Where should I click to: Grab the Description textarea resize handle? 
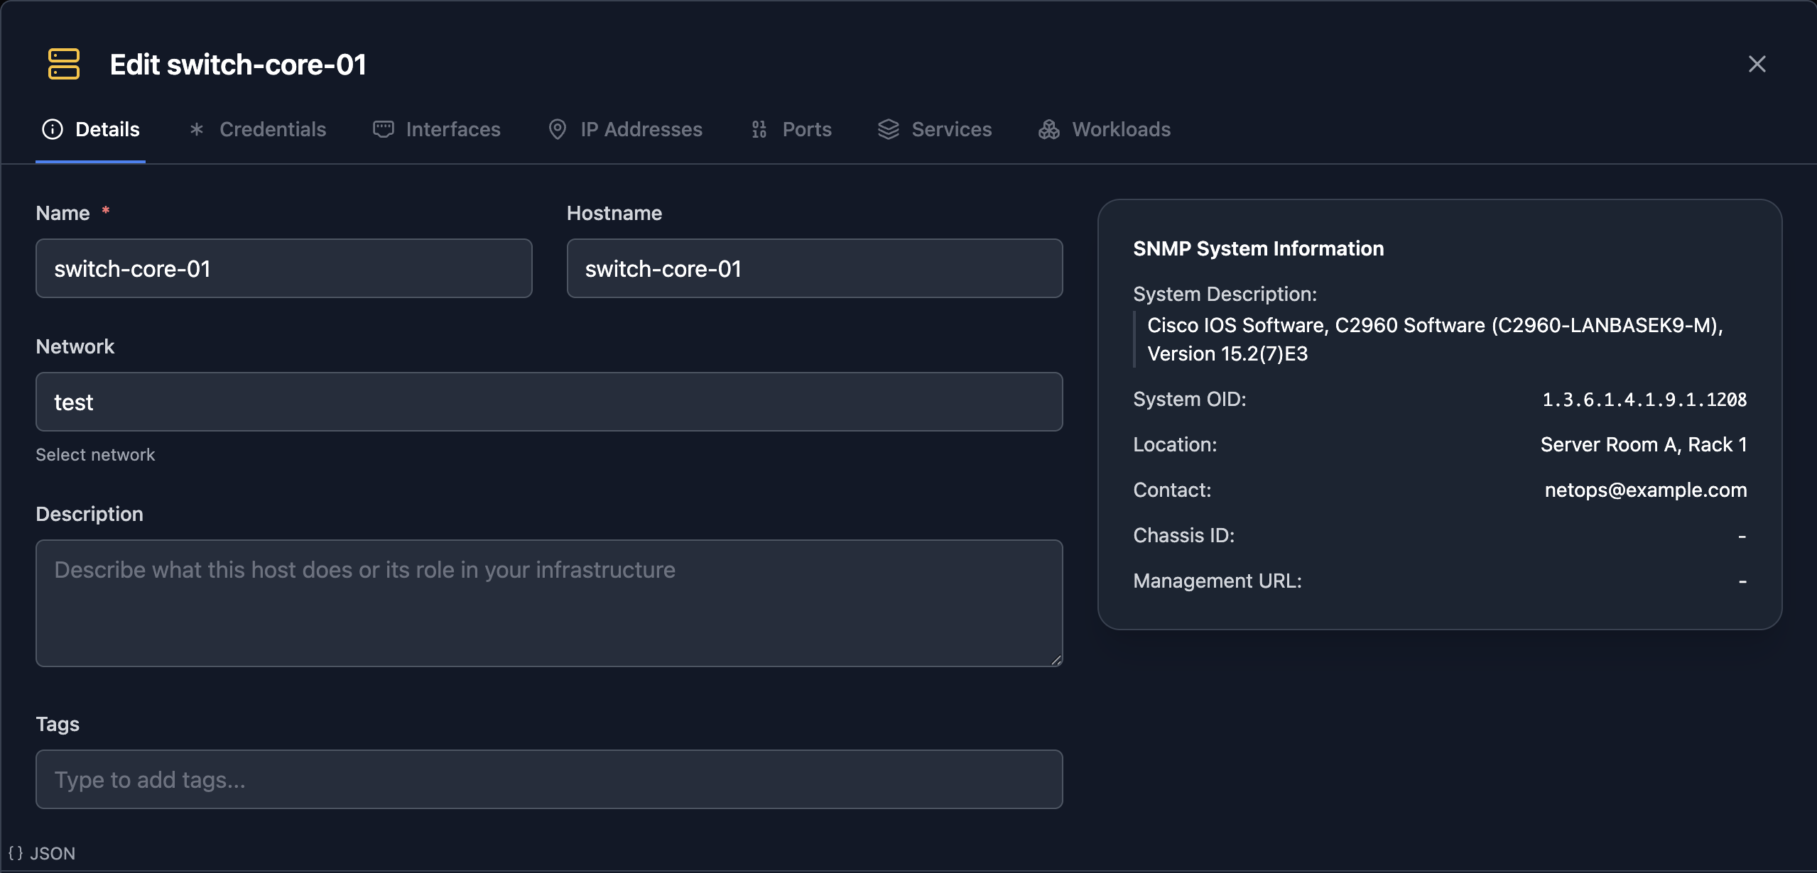pos(1056,660)
